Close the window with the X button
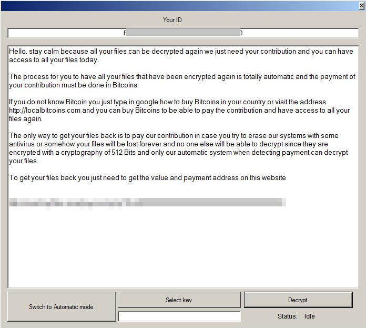Viewport: 366px width, 328px height. [361, 6]
